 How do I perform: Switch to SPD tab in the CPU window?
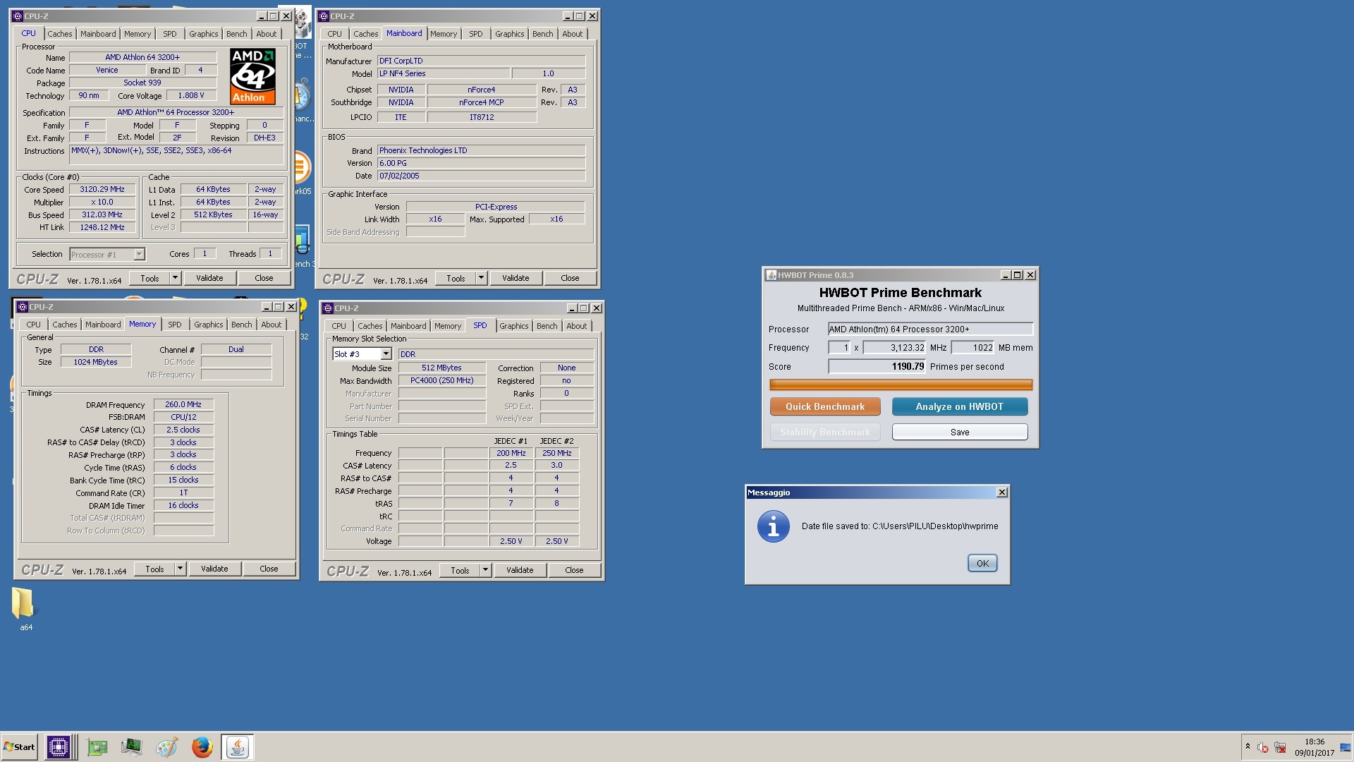coord(170,34)
